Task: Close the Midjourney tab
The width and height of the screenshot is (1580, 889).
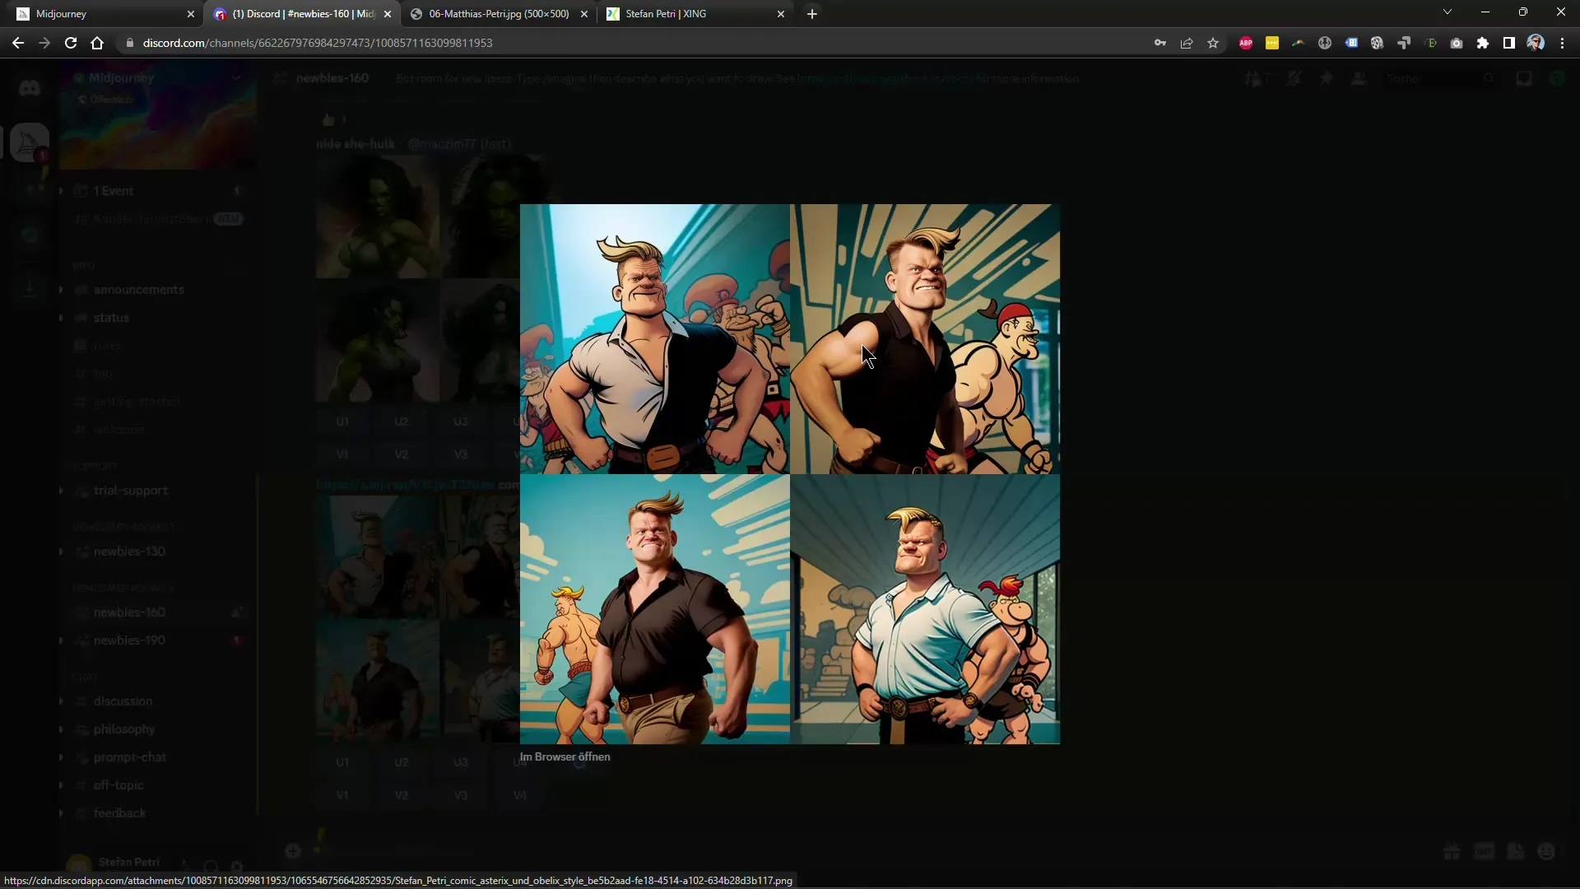Action: pyautogui.click(x=191, y=14)
